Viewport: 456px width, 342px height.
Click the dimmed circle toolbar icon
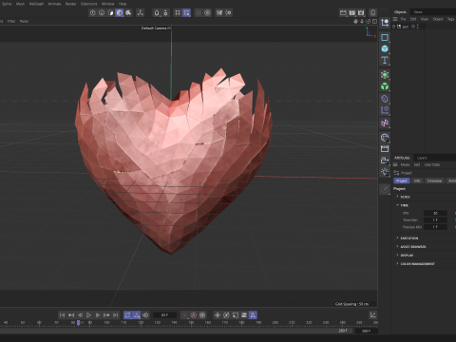coord(199,12)
